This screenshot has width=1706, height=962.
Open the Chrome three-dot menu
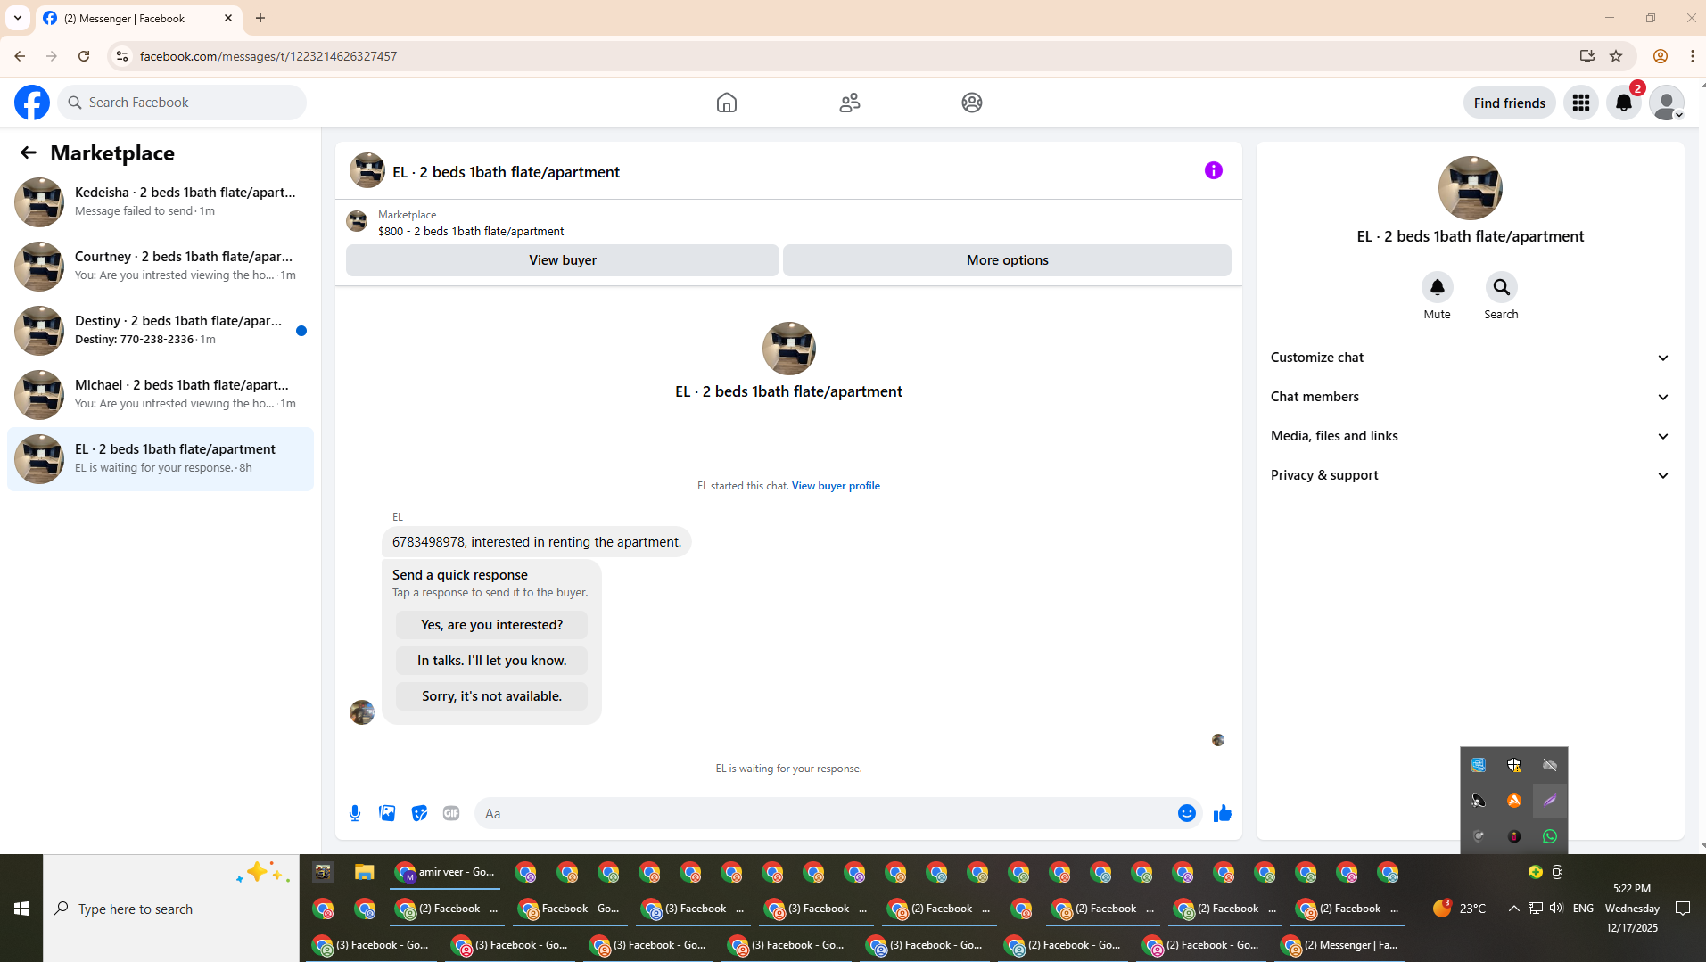point(1692,56)
